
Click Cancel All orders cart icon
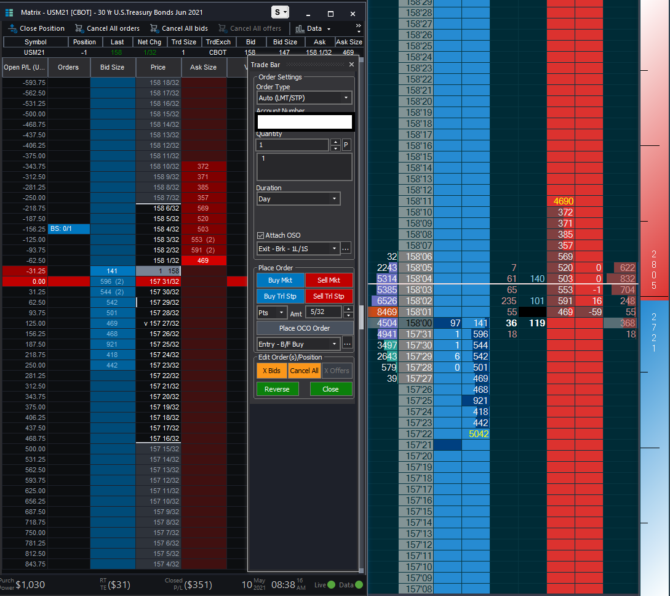coord(79,28)
